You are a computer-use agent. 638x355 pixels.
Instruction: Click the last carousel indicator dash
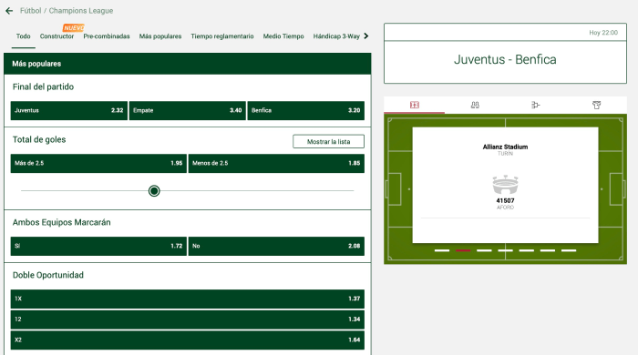coord(569,250)
